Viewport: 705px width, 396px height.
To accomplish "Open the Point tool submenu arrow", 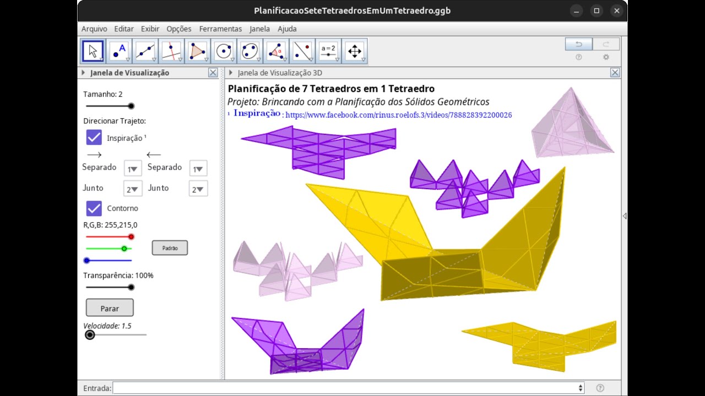I will click(128, 59).
